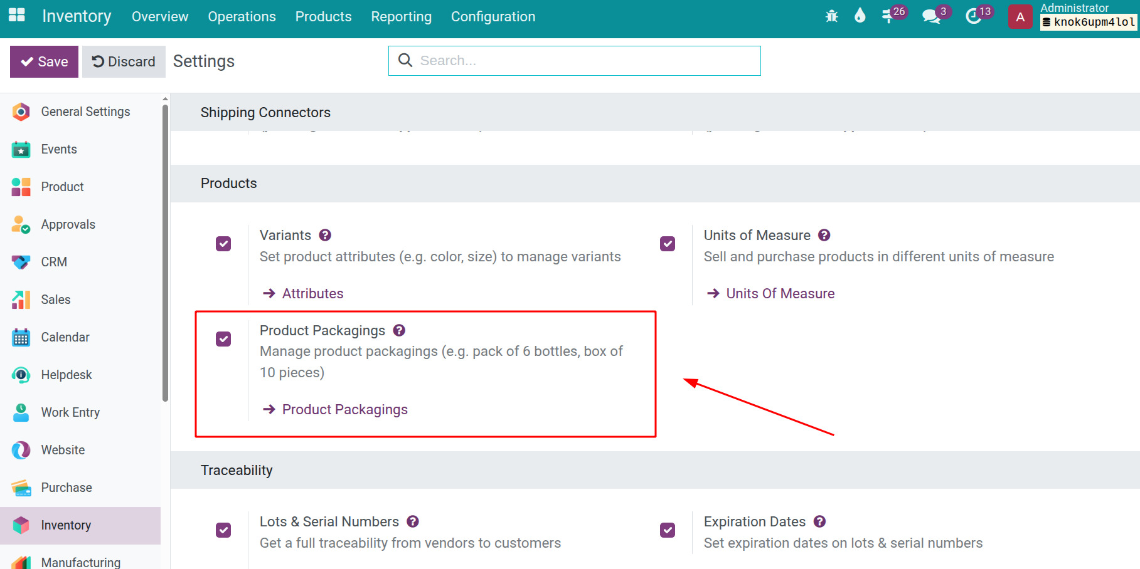Click the help icon next to Variants
The height and width of the screenshot is (569, 1140).
(325, 235)
